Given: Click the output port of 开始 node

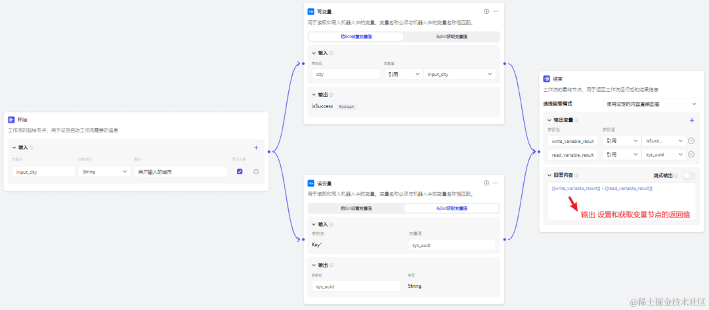Looking at the screenshot, I should click(x=269, y=151).
